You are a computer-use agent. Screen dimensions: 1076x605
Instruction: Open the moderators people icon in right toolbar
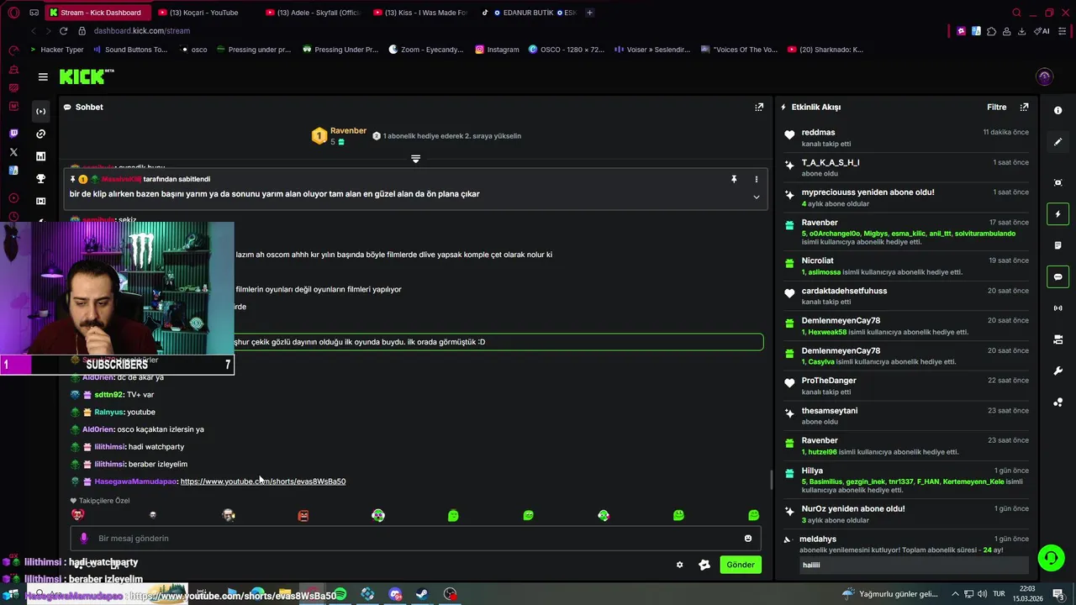pos(1058,402)
